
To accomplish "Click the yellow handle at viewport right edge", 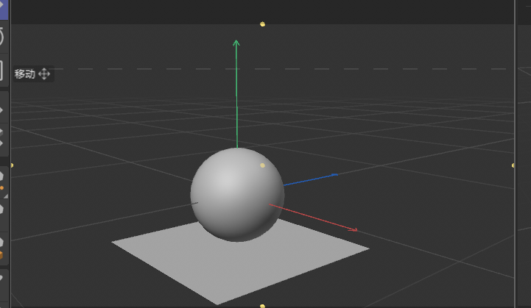I will click(x=513, y=165).
